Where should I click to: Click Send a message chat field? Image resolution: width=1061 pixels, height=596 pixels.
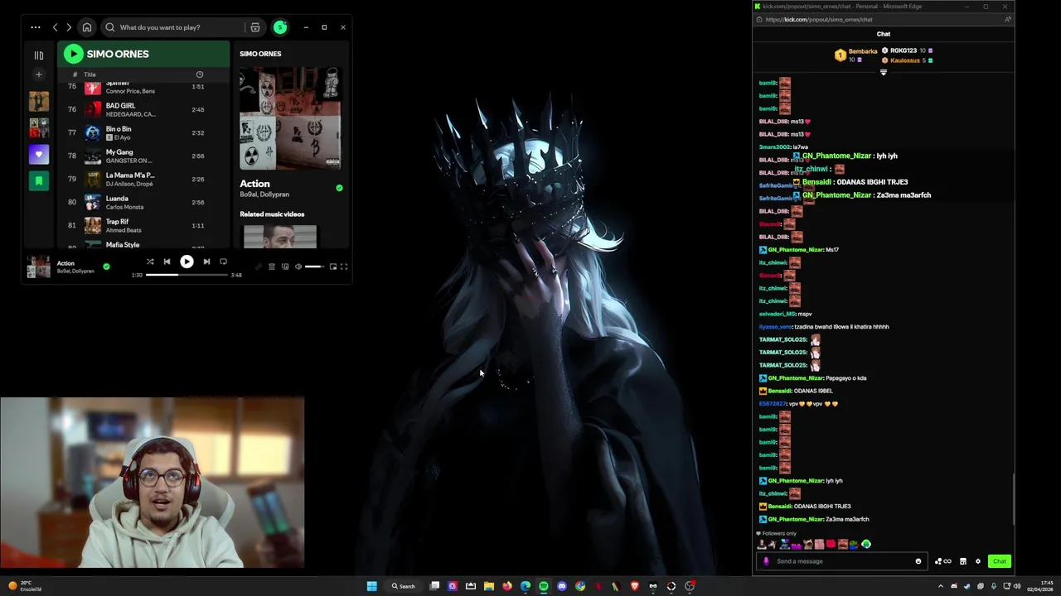[842, 561]
